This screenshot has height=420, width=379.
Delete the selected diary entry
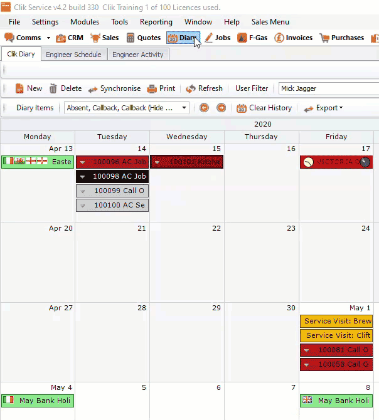click(66, 88)
